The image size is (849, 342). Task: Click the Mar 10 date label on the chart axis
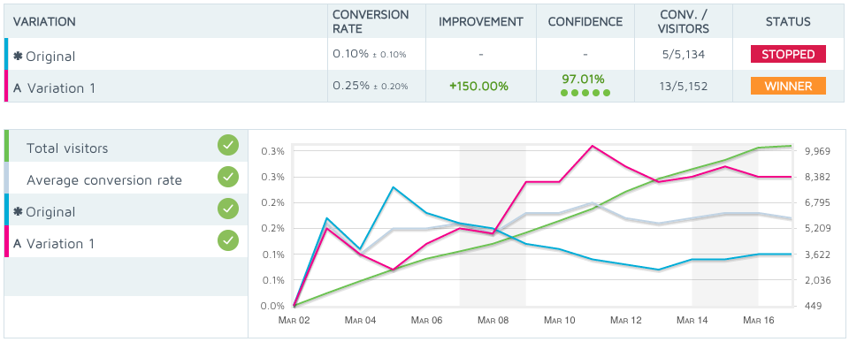pos(560,321)
